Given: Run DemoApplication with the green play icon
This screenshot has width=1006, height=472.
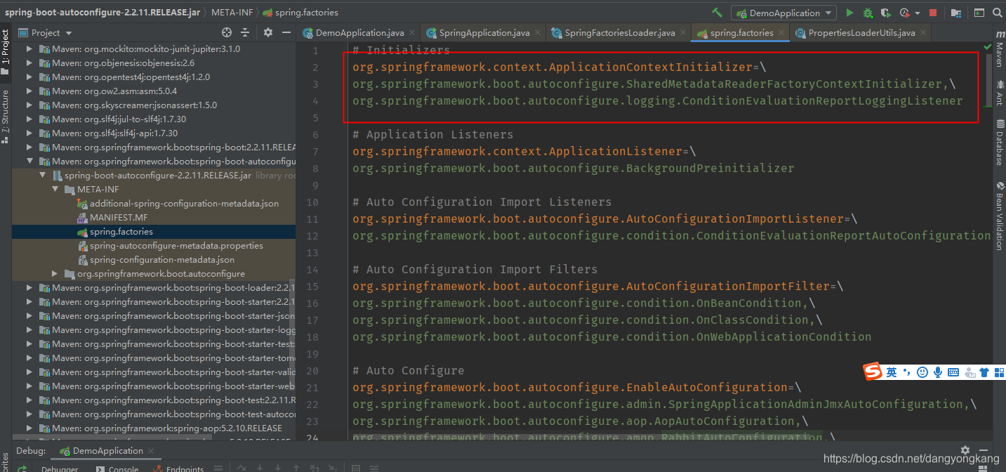Looking at the screenshot, I should pyautogui.click(x=849, y=12).
